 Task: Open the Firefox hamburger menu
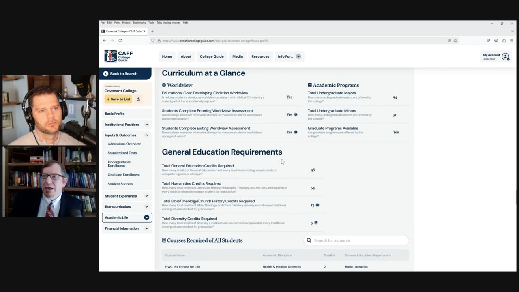coord(512,41)
